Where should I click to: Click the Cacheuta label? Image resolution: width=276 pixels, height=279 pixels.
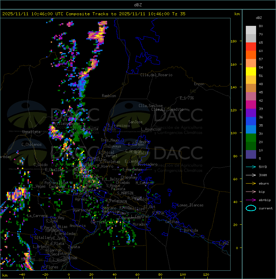(x=57, y=187)
